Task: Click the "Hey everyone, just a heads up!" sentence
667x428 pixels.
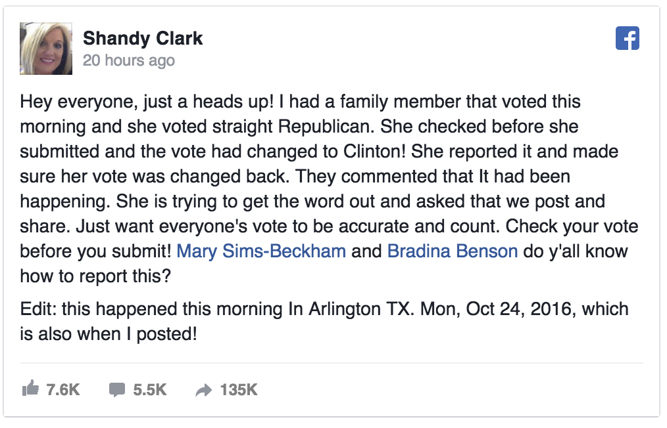Action: point(147,102)
